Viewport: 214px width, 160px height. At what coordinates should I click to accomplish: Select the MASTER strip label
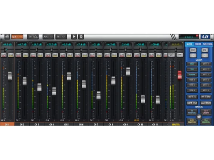click(176, 124)
